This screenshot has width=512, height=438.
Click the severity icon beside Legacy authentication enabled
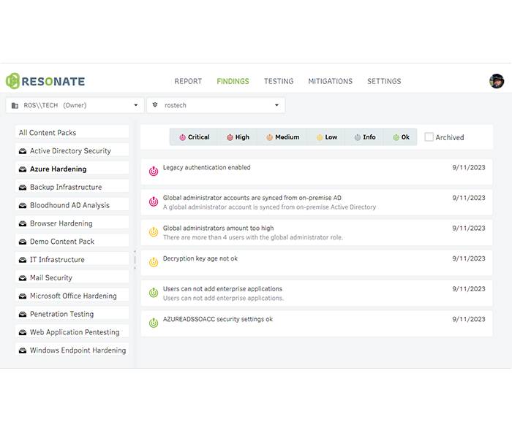pyautogui.click(x=154, y=172)
